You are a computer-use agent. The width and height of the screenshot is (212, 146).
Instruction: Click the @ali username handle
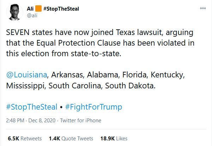pyautogui.click(x=32, y=16)
